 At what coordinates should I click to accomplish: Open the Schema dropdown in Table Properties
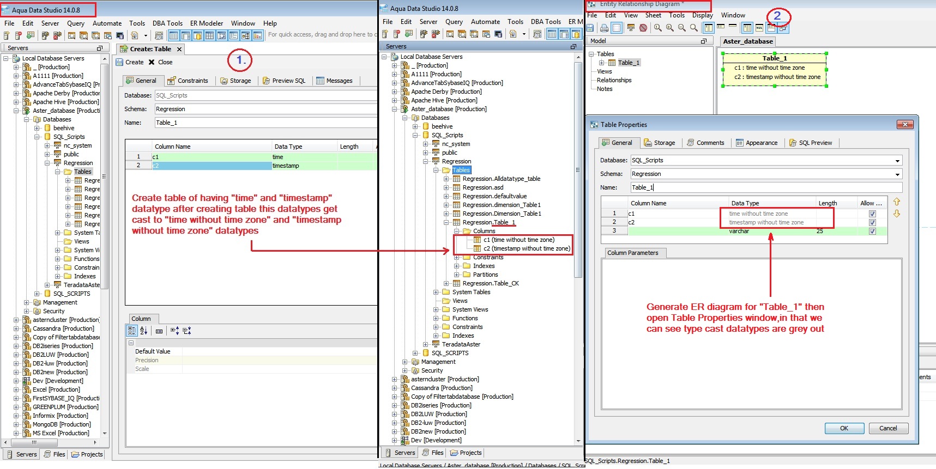[x=897, y=174]
